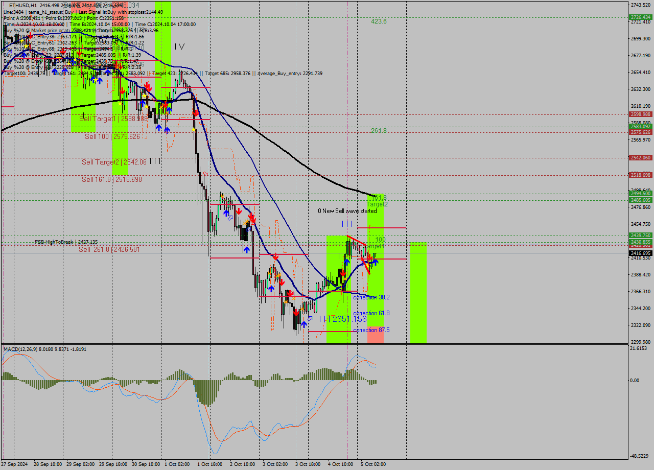Click the 2322.090 price axis value
This screenshot has height=470, width=654.
coord(641,325)
